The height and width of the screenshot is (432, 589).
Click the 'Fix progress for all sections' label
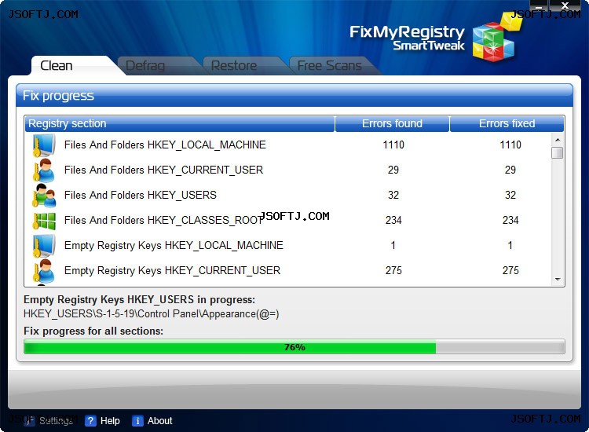click(x=93, y=331)
